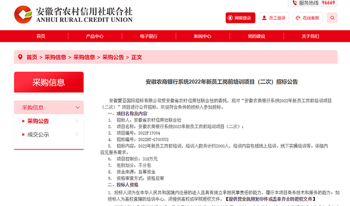350x206 pixels.
Task: Click the 采购信息 red sidebar header
Action: pos(49,82)
